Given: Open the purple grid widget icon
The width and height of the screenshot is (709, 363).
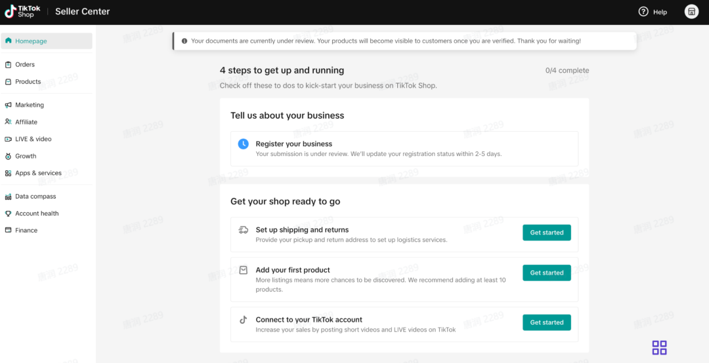Looking at the screenshot, I should (659, 347).
